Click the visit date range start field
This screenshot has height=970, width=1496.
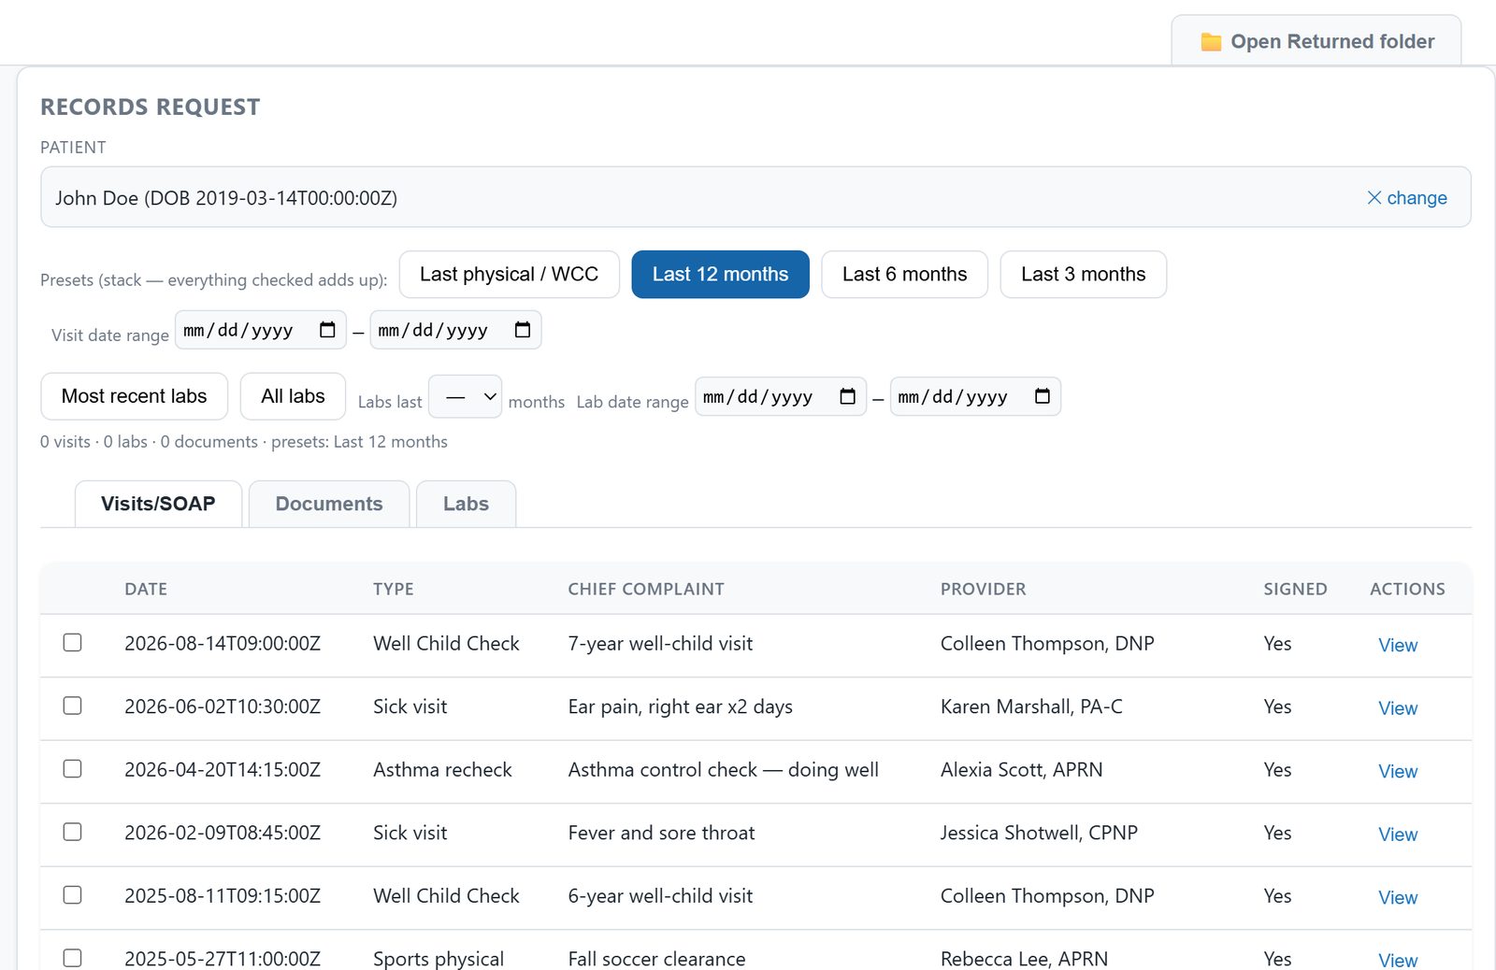[x=260, y=330]
